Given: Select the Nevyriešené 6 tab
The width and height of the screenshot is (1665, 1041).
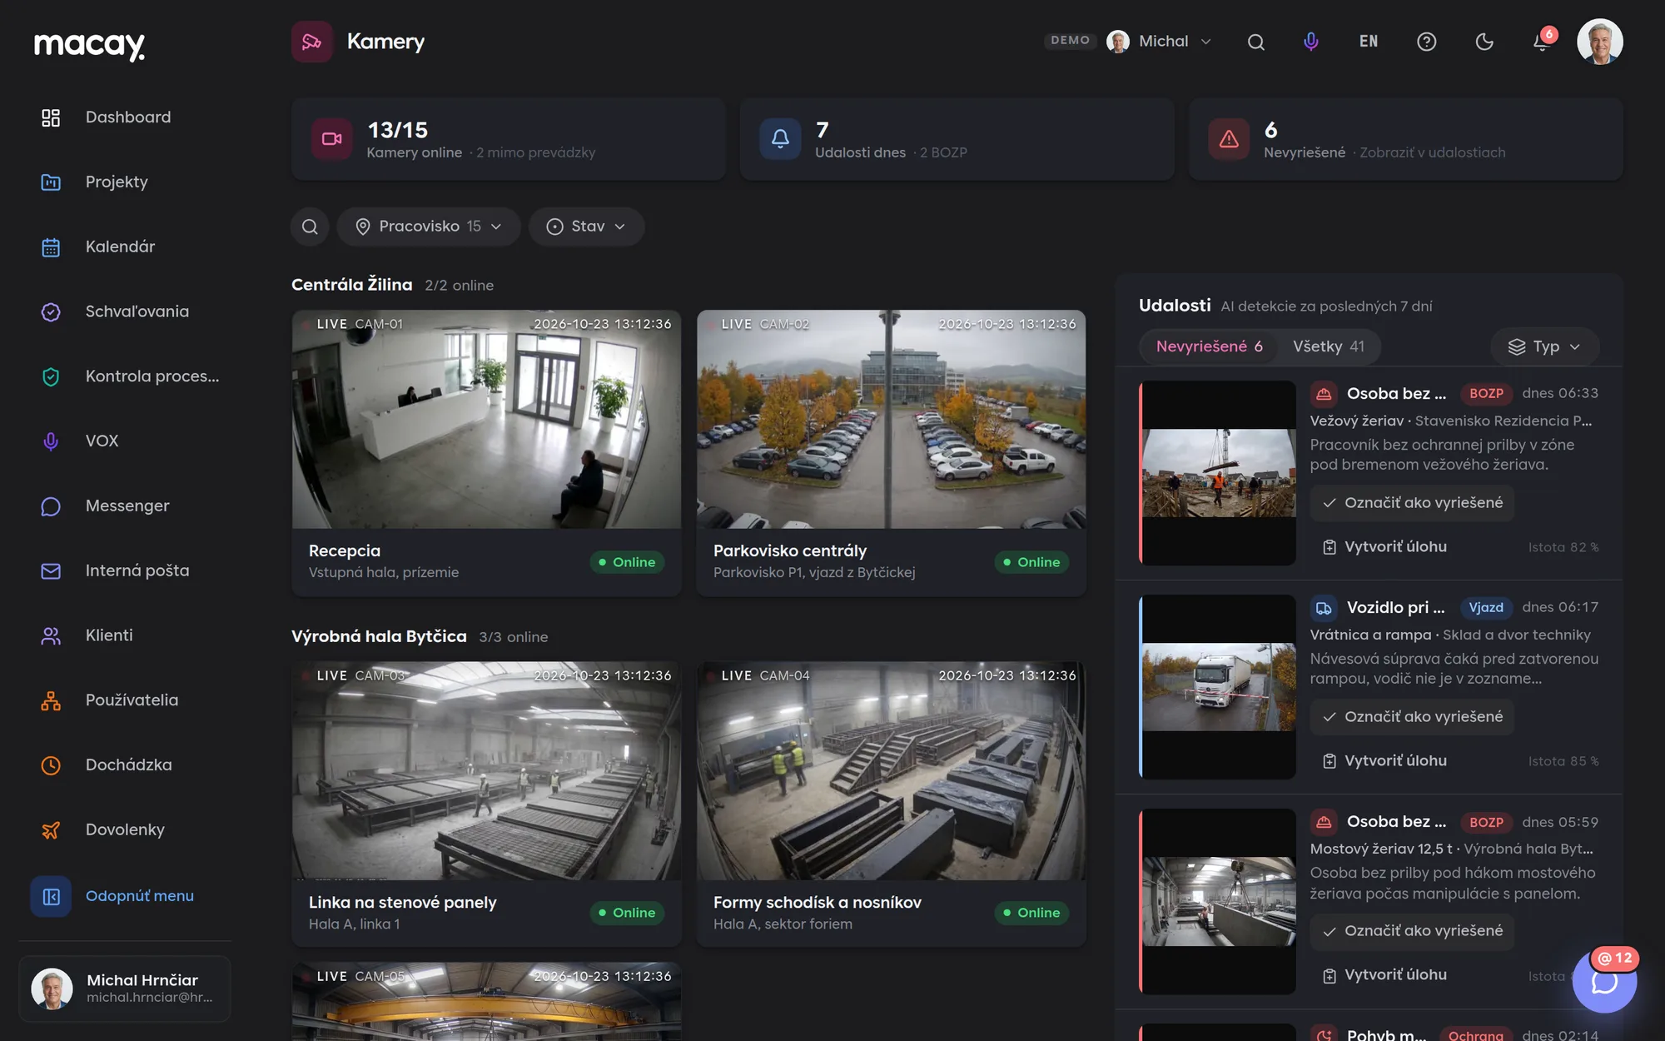Looking at the screenshot, I should [x=1209, y=346].
